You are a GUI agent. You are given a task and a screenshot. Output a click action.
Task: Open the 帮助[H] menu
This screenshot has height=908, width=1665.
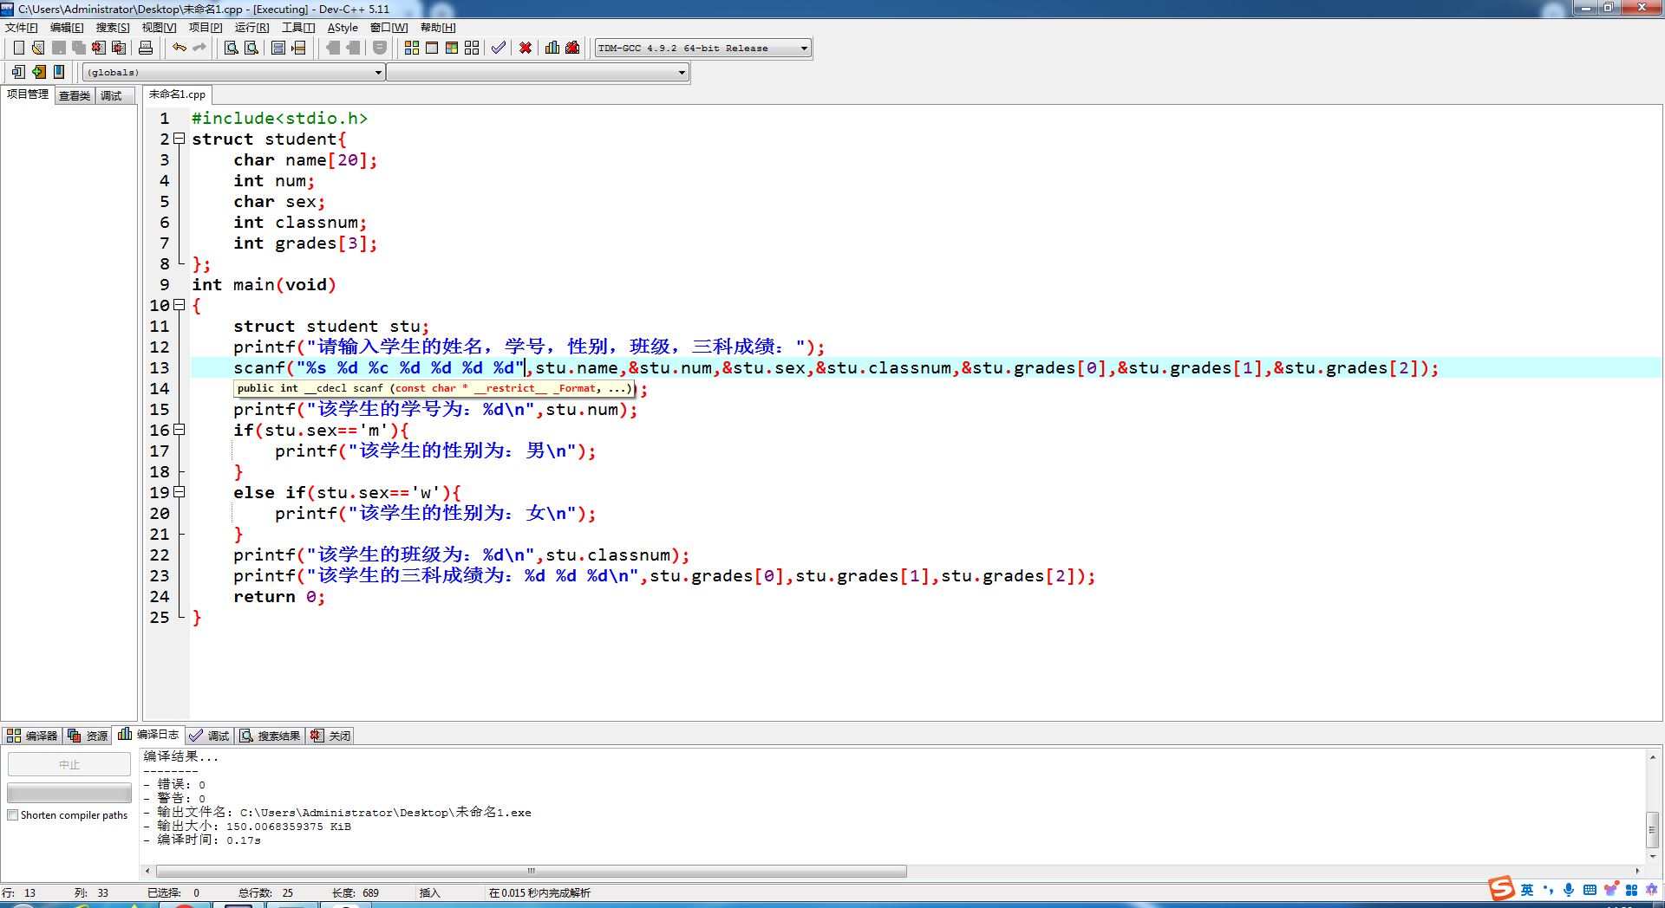(x=438, y=28)
